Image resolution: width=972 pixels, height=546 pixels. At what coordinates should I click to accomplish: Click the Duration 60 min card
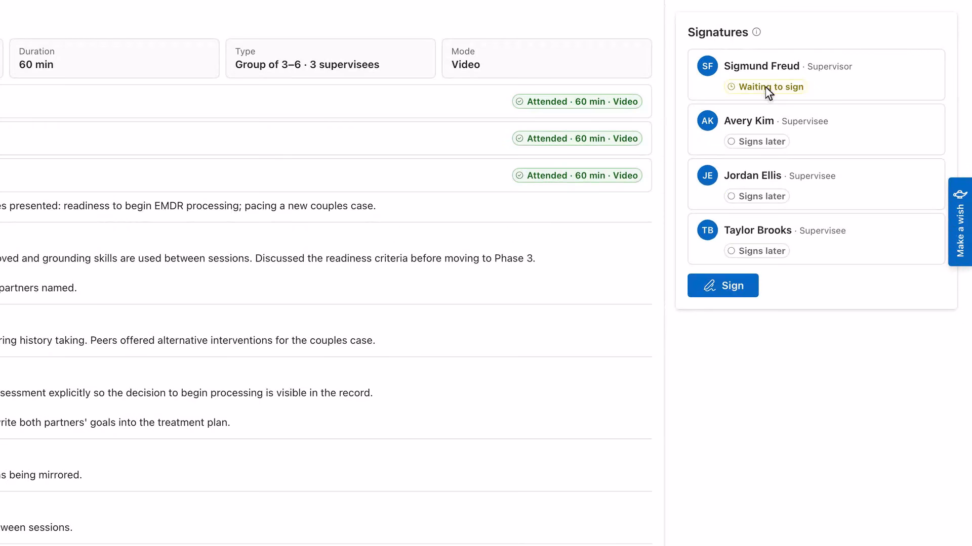pos(114,58)
